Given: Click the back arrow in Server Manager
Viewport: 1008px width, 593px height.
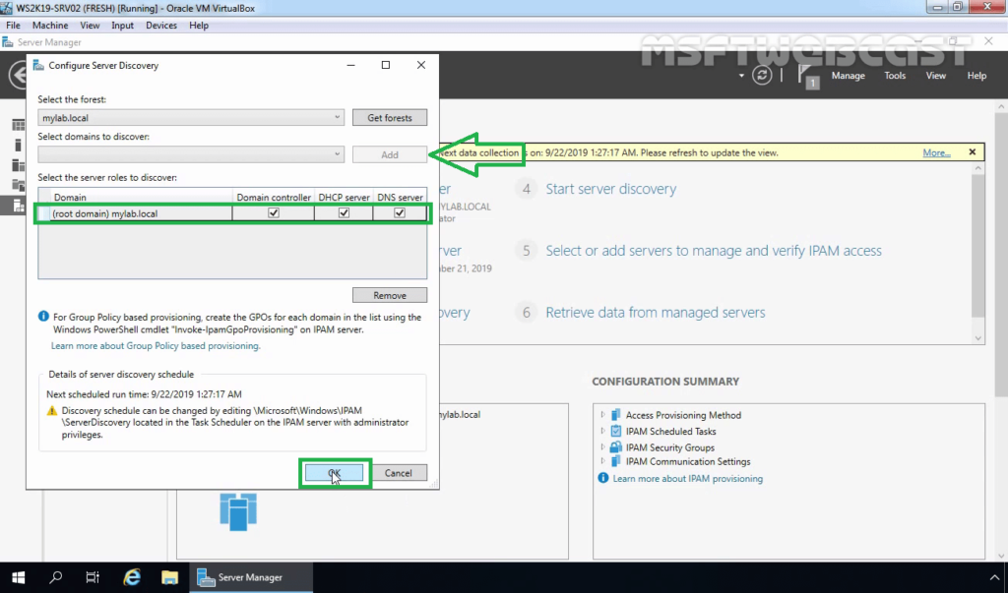Looking at the screenshot, I should [x=19, y=75].
